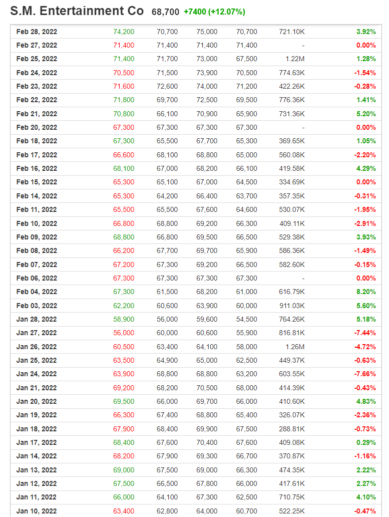
Task: Click 69,200 closing price on Jan 21
Action: pos(124,388)
